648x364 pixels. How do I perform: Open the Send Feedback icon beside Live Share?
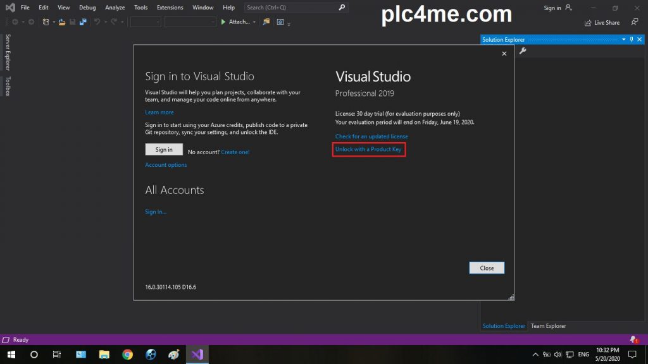635,22
